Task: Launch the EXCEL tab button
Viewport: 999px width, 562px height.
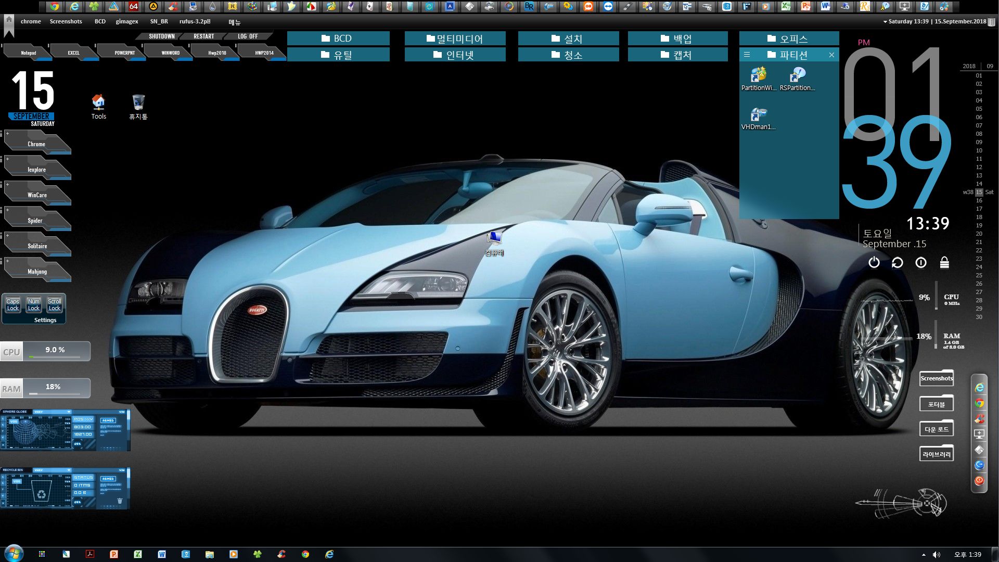Action: point(73,53)
